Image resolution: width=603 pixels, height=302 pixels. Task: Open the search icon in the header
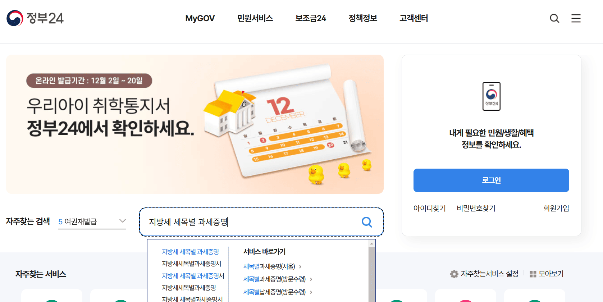pyautogui.click(x=554, y=18)
